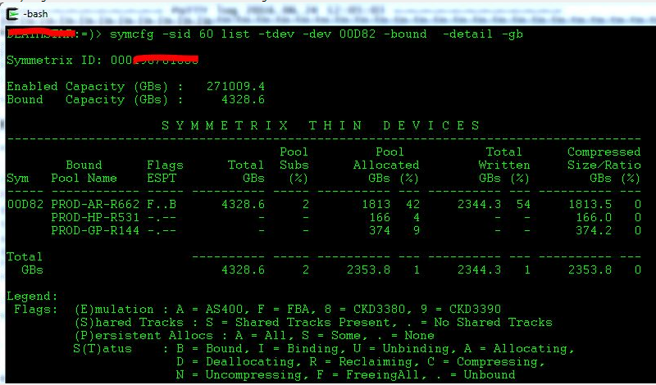The height and width of the screenshot is (385, 656).
Task: Click the Deallocating legend entry
Action: click(x=239, y=362)
